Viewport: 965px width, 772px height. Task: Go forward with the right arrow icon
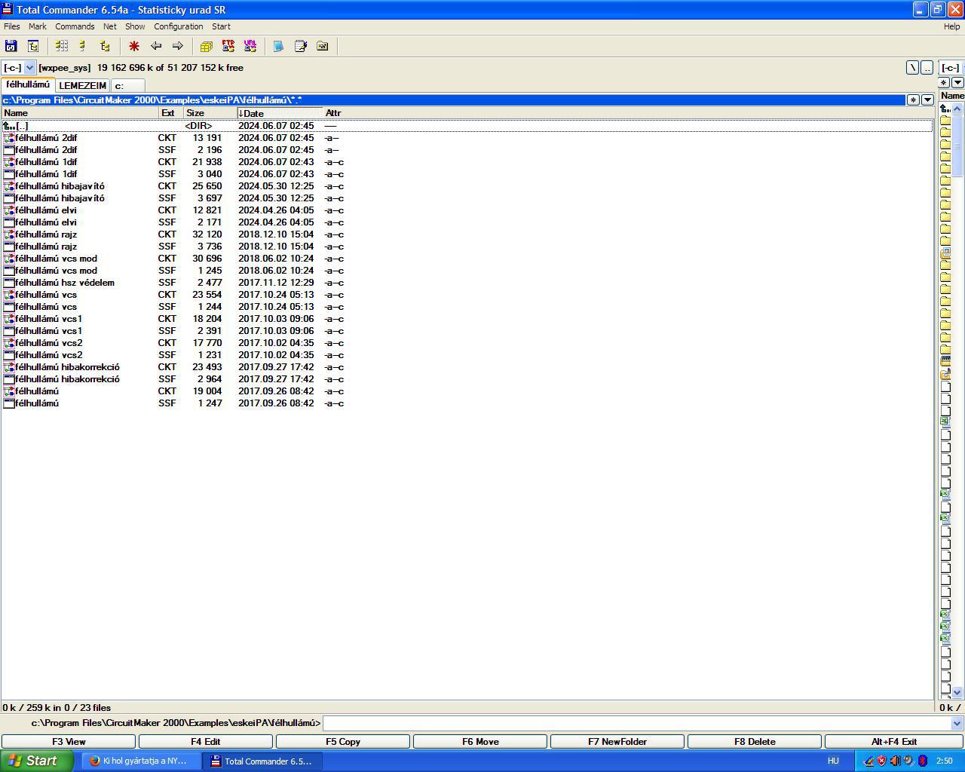[x=178, y=46]
